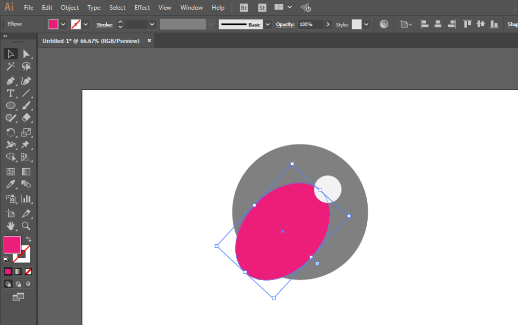Click the Eraser tool
This screenshot has height=325, width=518.
click(26, 118)
